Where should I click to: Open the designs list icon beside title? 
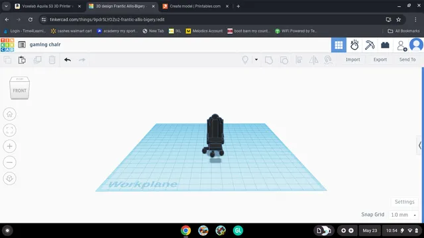point(22,44)
